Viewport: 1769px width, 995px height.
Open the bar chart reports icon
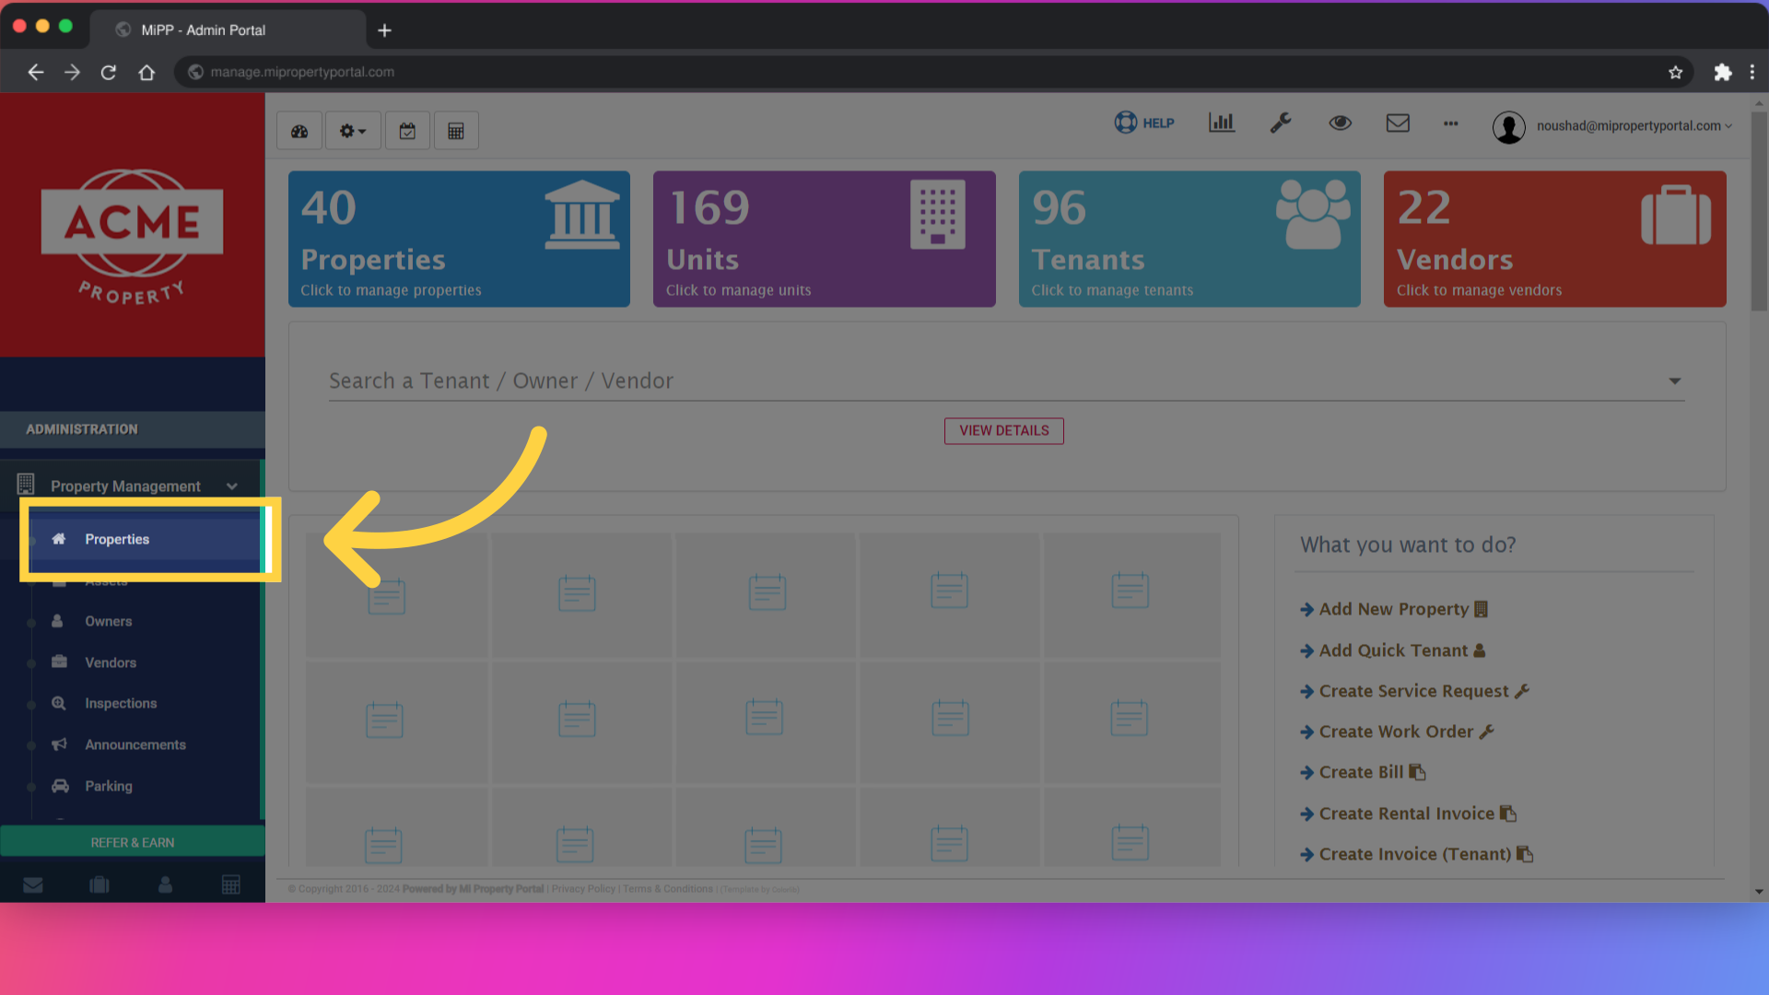click(1221, 123)
